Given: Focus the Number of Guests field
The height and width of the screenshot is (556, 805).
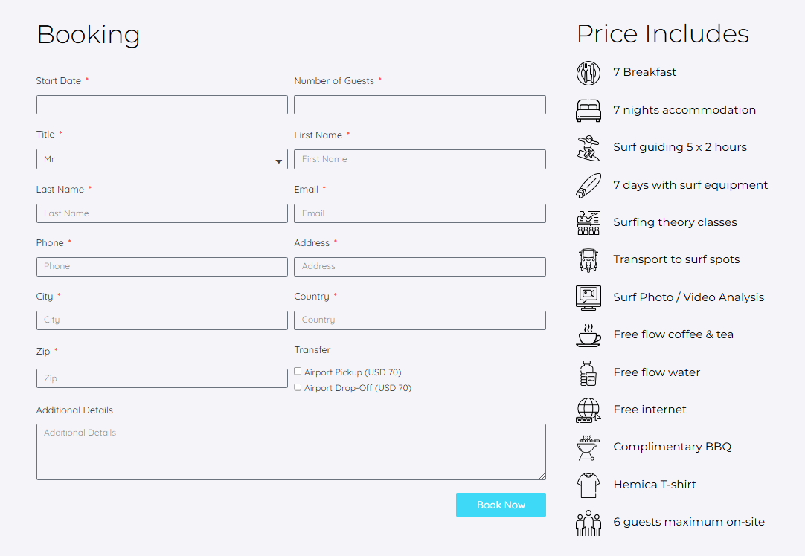Looking at the screenshot, I should [x=420, y=105].
